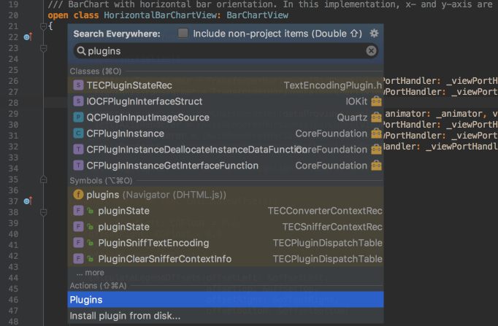Select QCPlugInInputImageSource result

click(x=226, y=117)
